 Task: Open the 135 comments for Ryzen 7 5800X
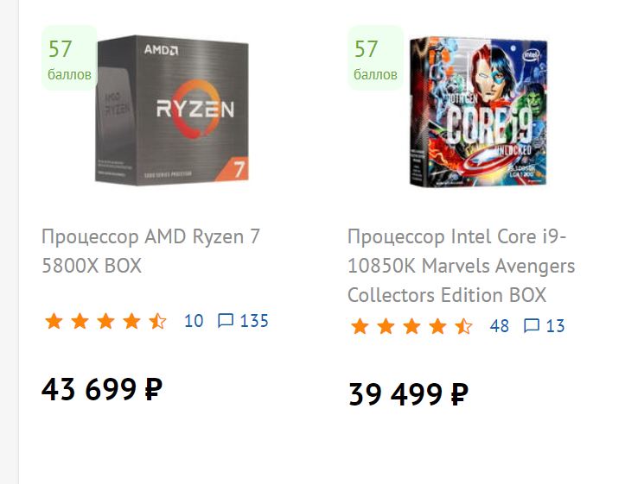click(254, 321)
